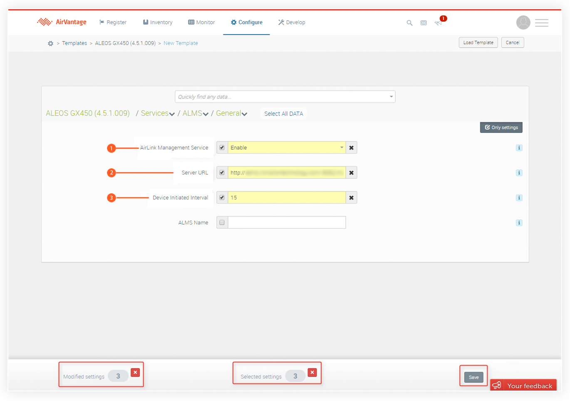570x401 pixels.
Task: Show info for Server URL
Action: (519, 173)
